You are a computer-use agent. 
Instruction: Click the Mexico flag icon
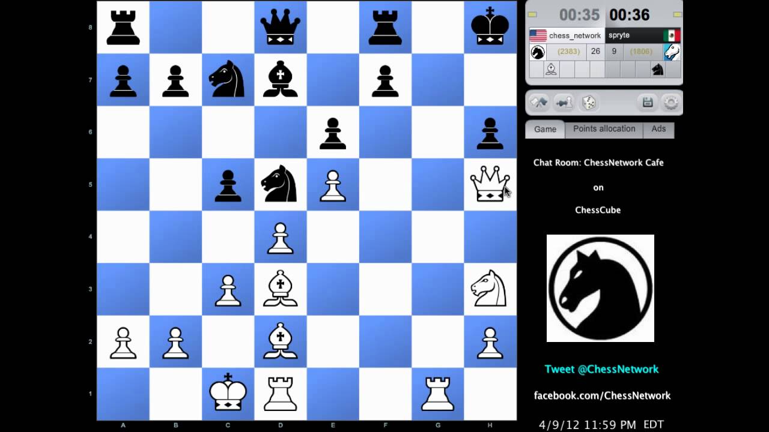672,35
